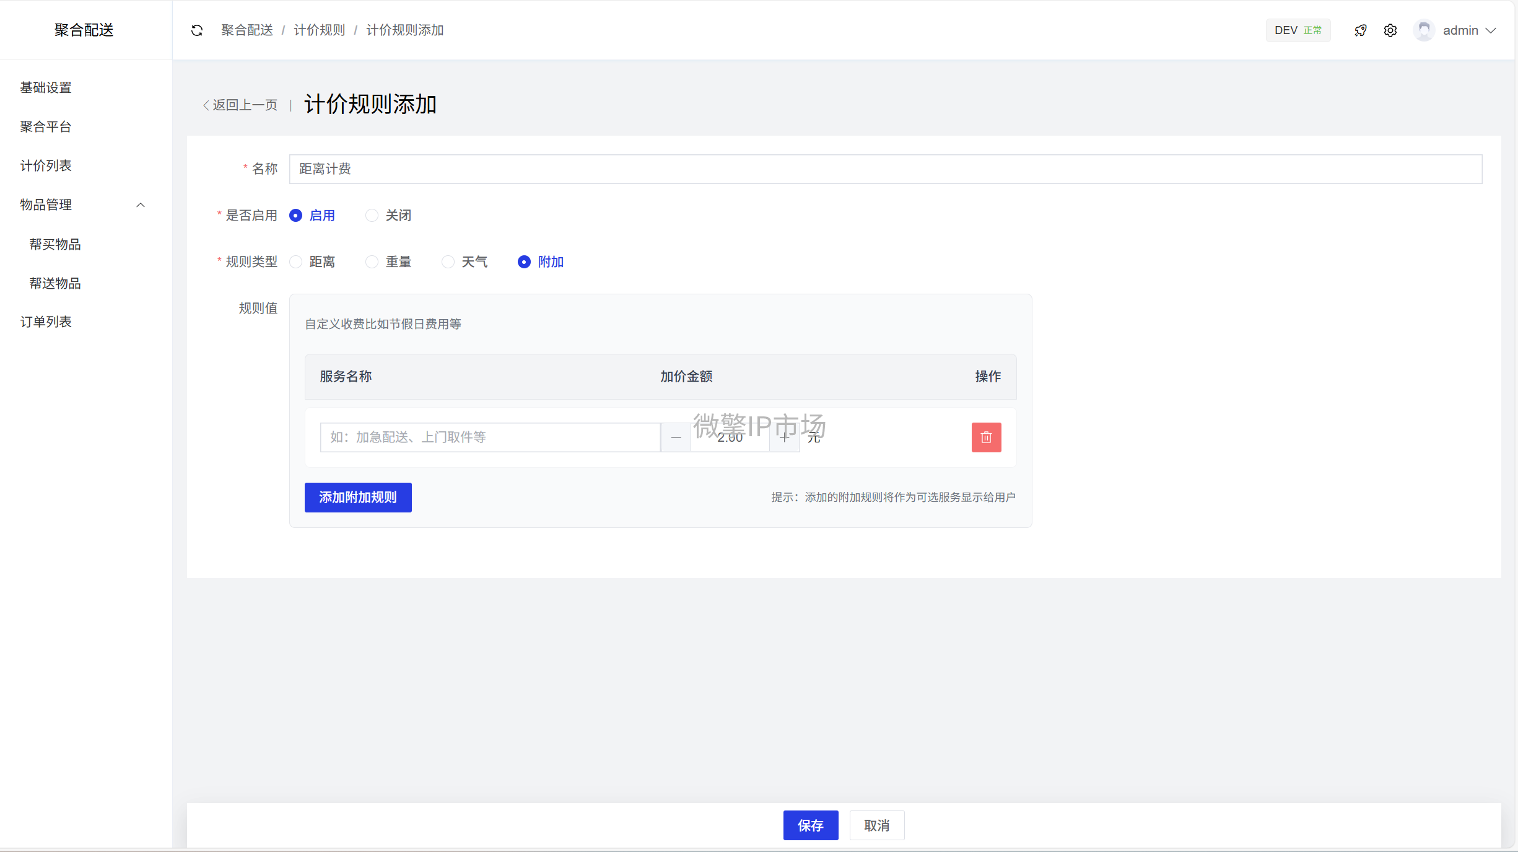Click the 保存 button

click(x=810, y=825)
